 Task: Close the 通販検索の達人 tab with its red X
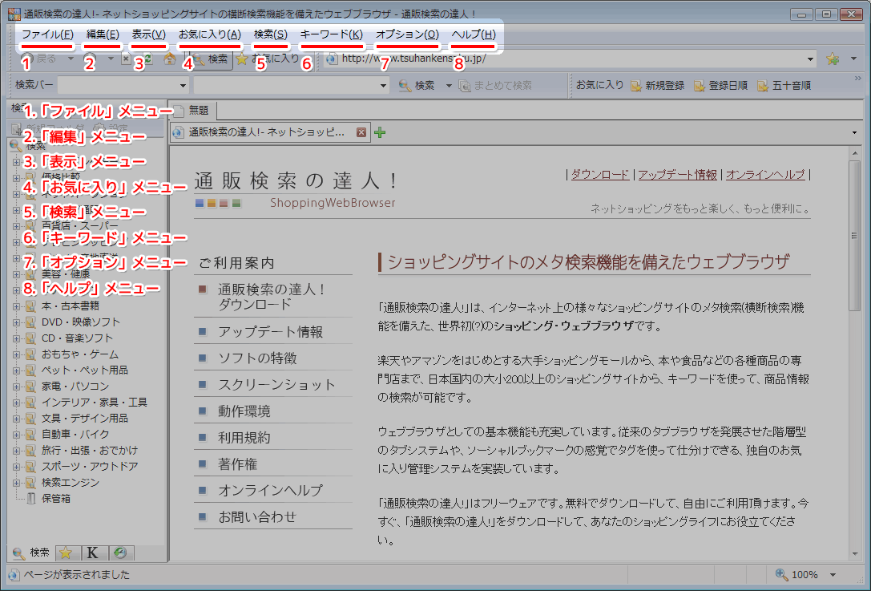pos(361,132)
